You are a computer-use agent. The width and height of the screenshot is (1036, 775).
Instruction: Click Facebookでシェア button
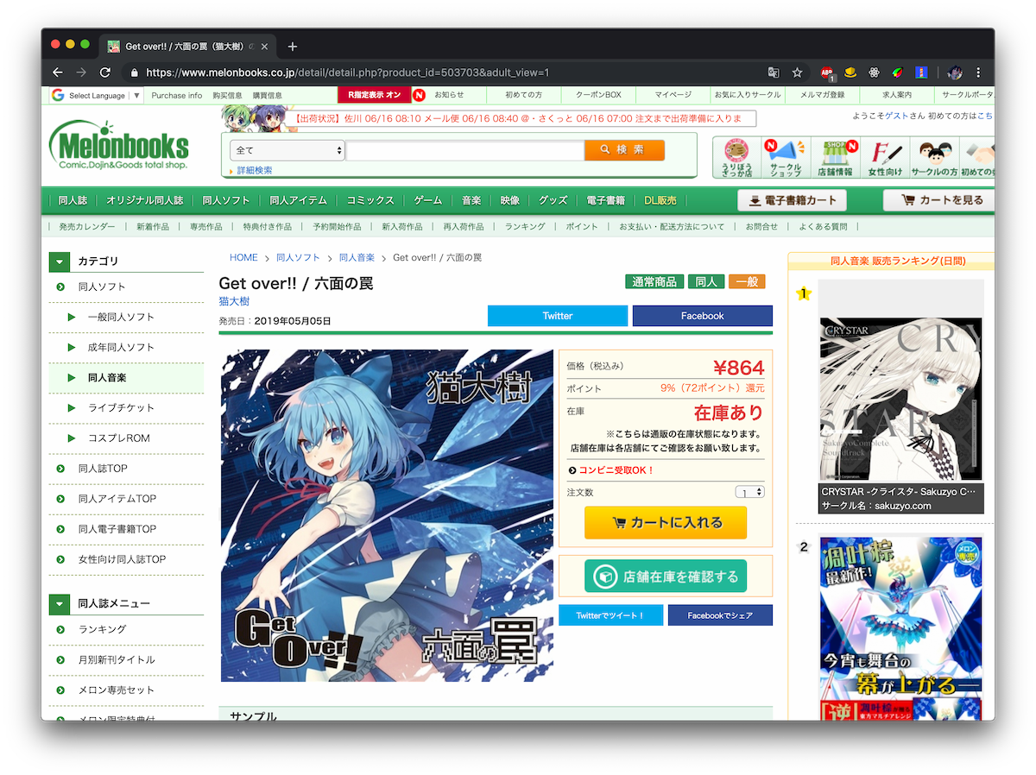720,615
